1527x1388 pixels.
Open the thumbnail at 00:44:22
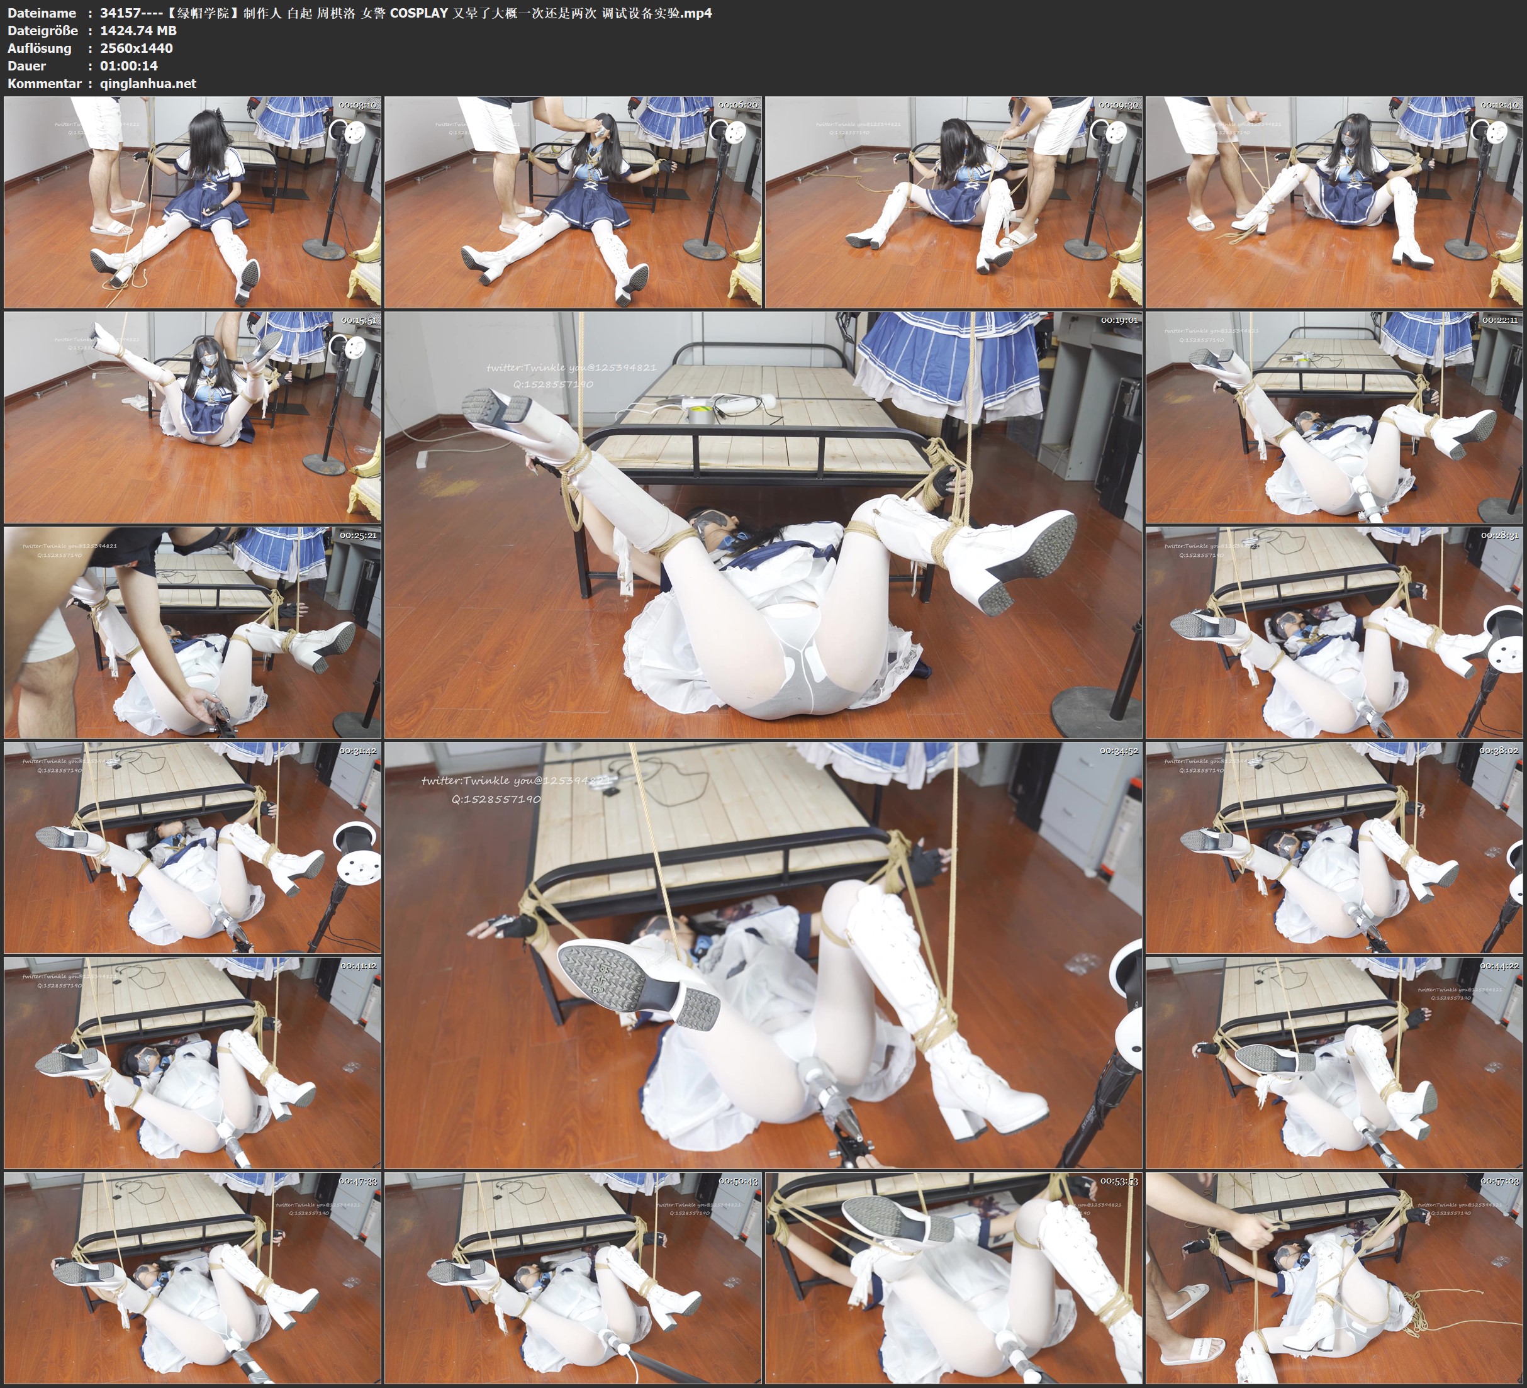[1334, 1063]
